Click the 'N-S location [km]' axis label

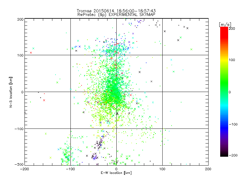coord(11,92)
